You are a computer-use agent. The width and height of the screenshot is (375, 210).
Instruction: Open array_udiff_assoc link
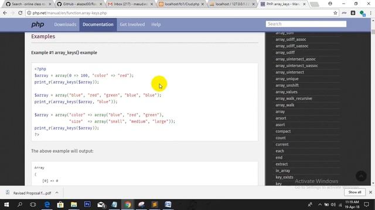click(291, 39)
